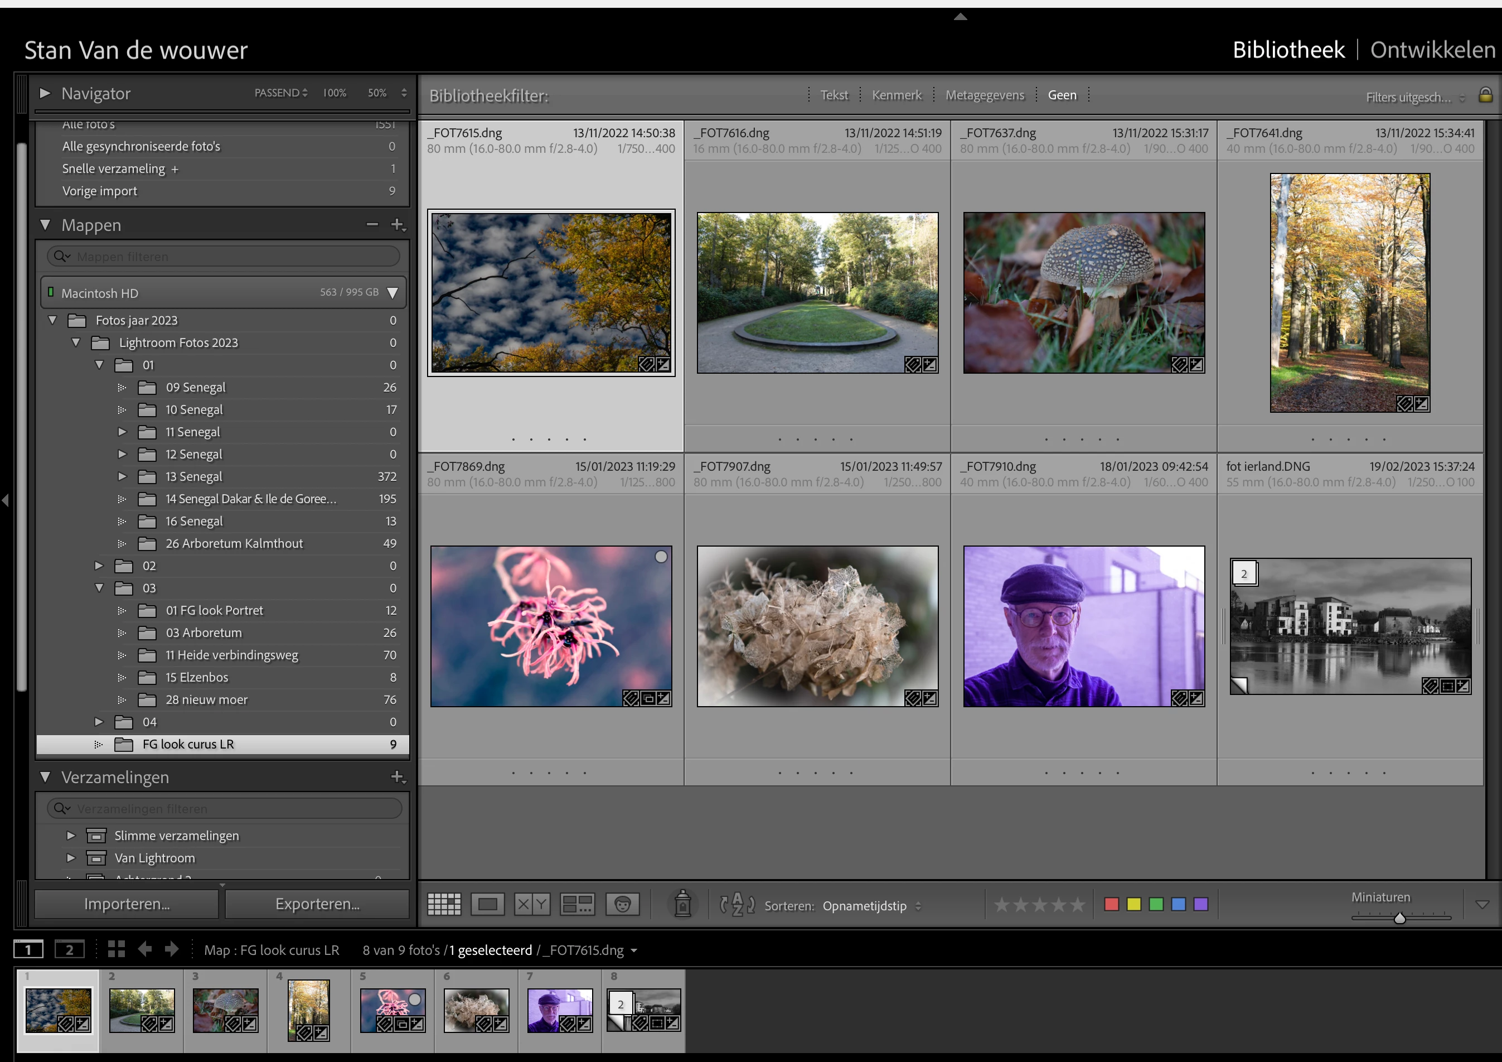
Task: Select the mushroom photo thumbnail in grid
Action: coord(1083,292)
